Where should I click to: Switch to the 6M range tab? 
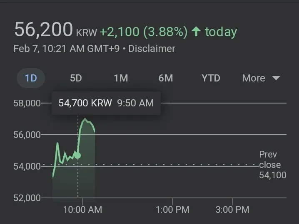pyautogui.click(x=166, y=78)
